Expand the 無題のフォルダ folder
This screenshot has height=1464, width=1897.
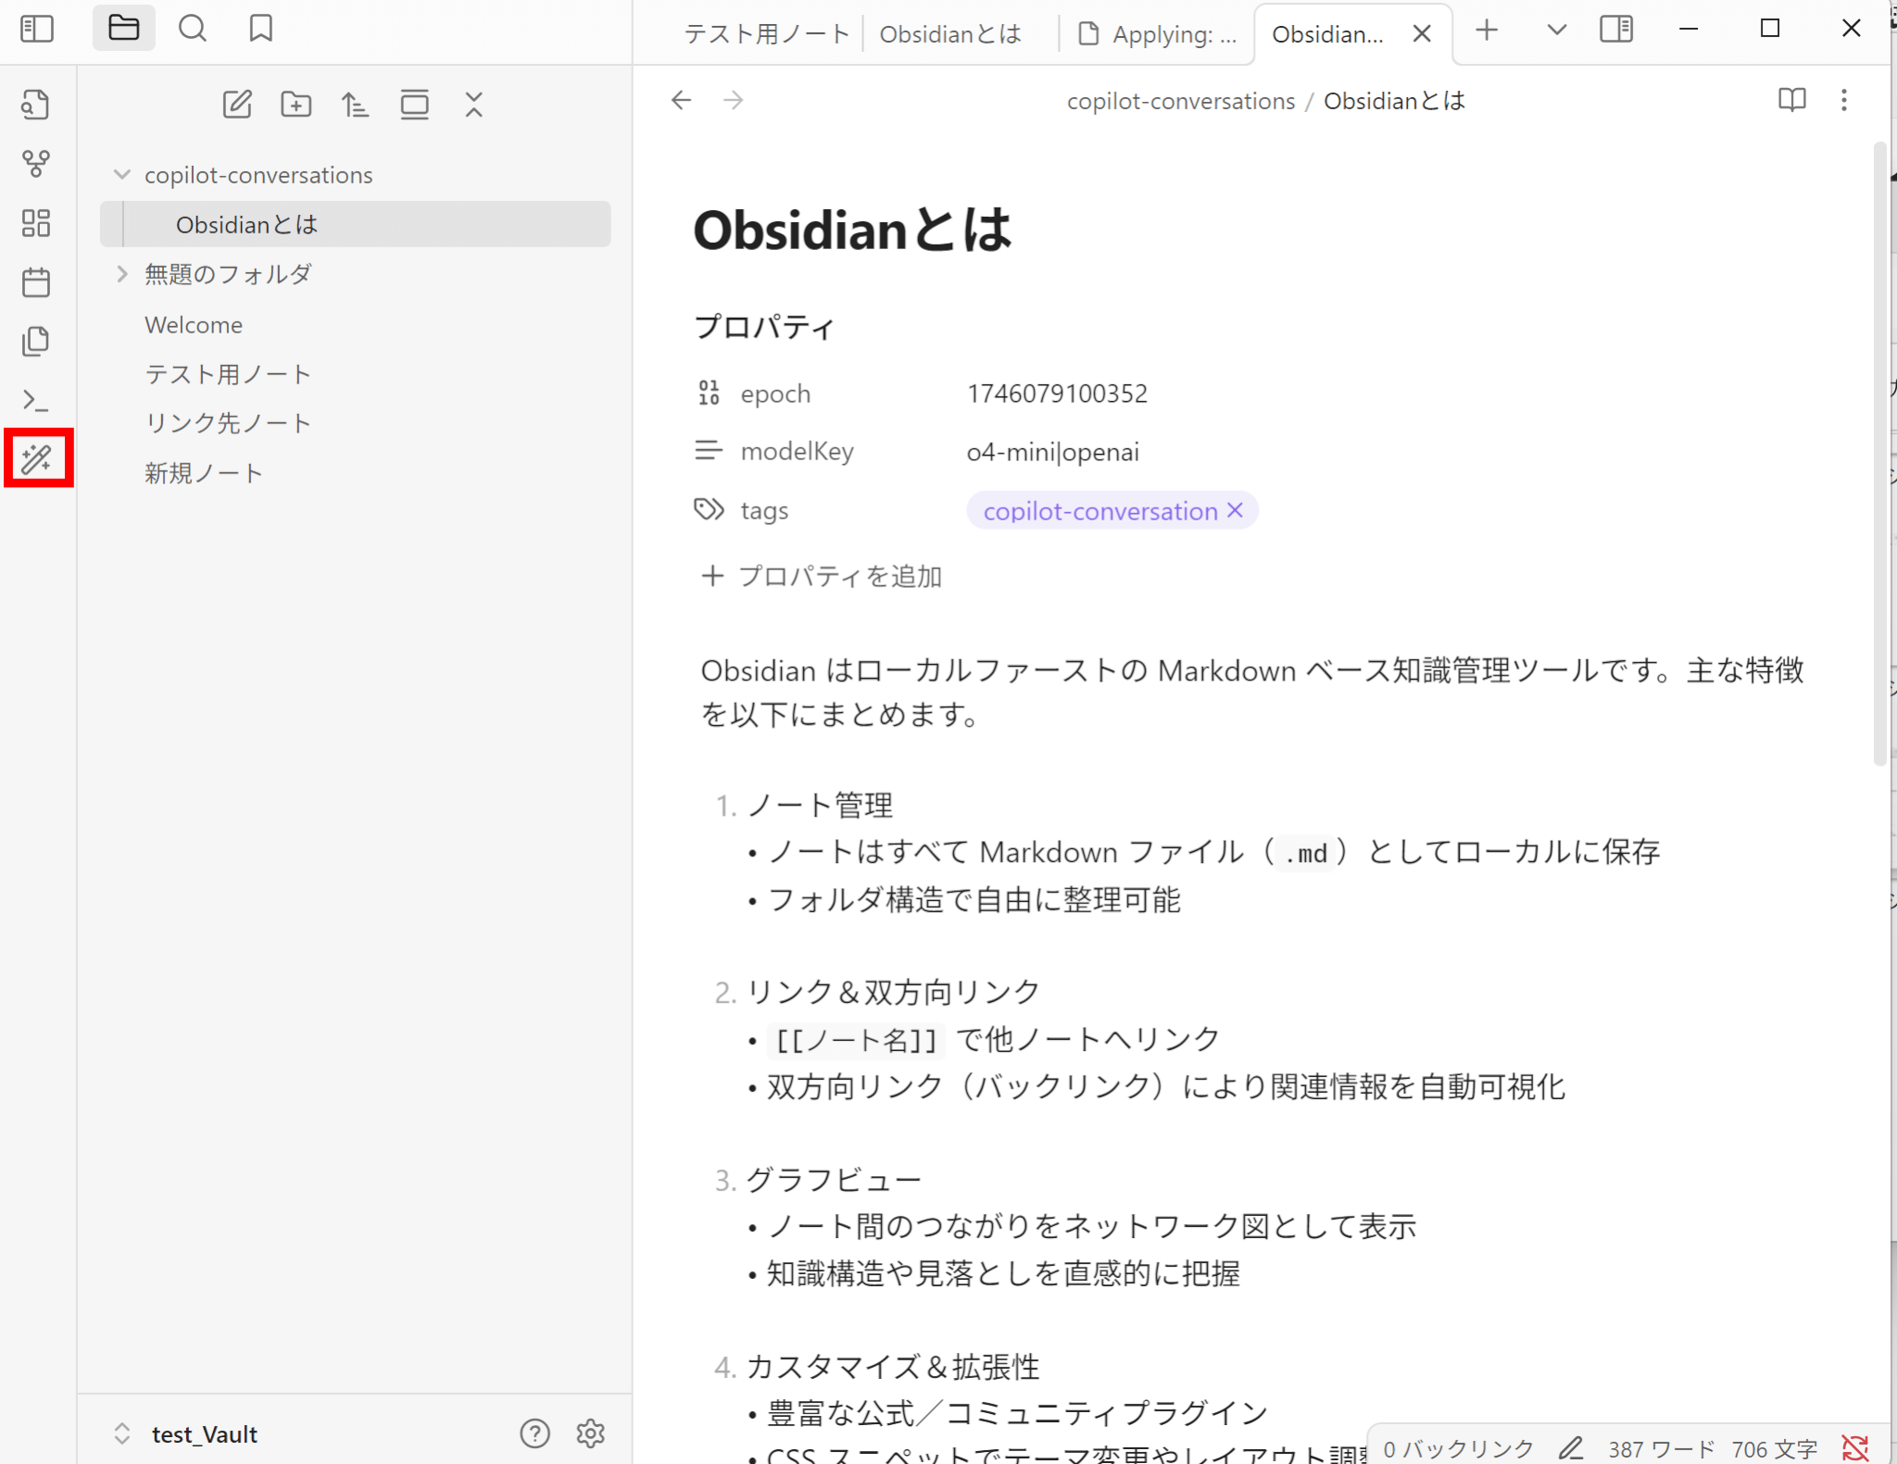pos(122,274)
